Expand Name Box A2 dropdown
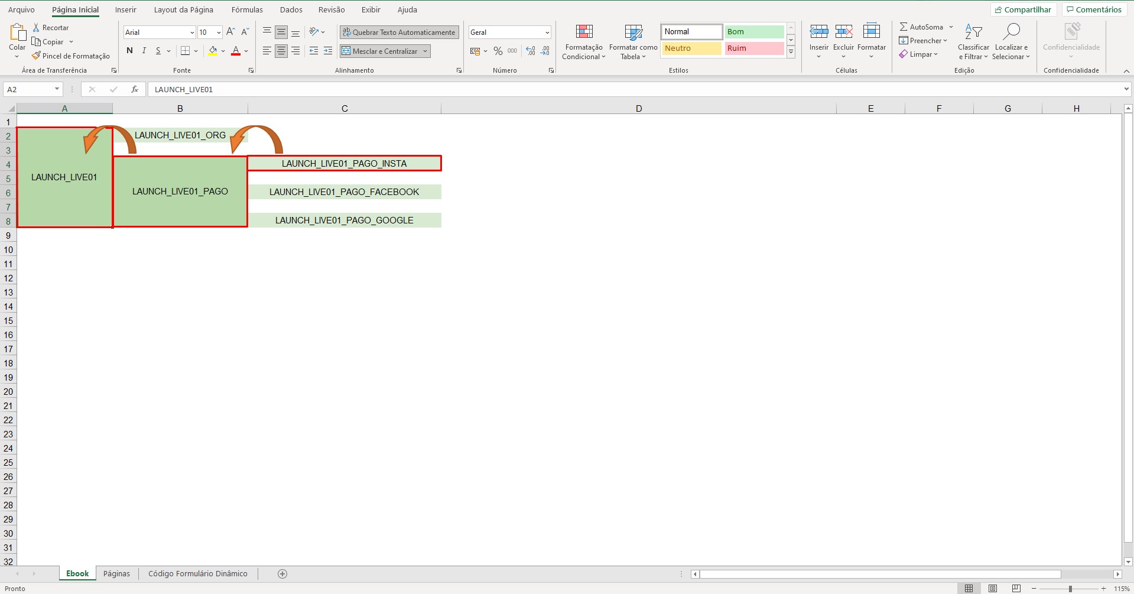1134x594 pixels. 57,89
